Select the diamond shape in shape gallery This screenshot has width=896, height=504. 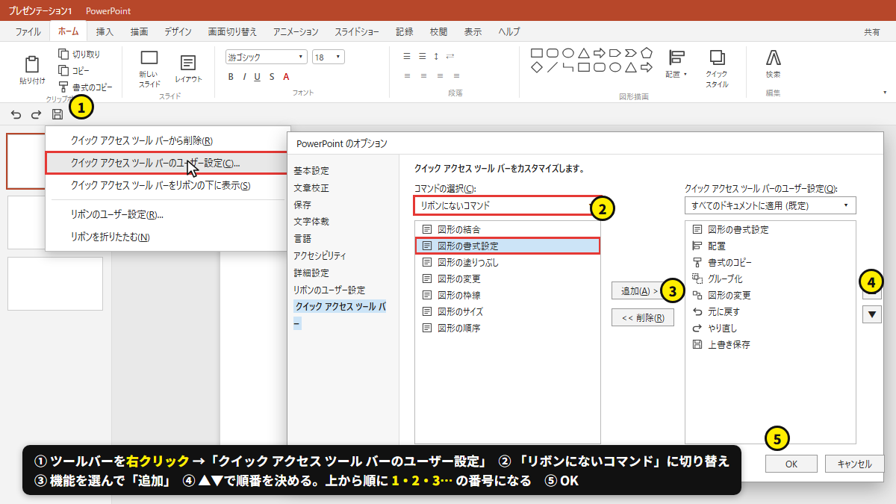coord(536,67)
